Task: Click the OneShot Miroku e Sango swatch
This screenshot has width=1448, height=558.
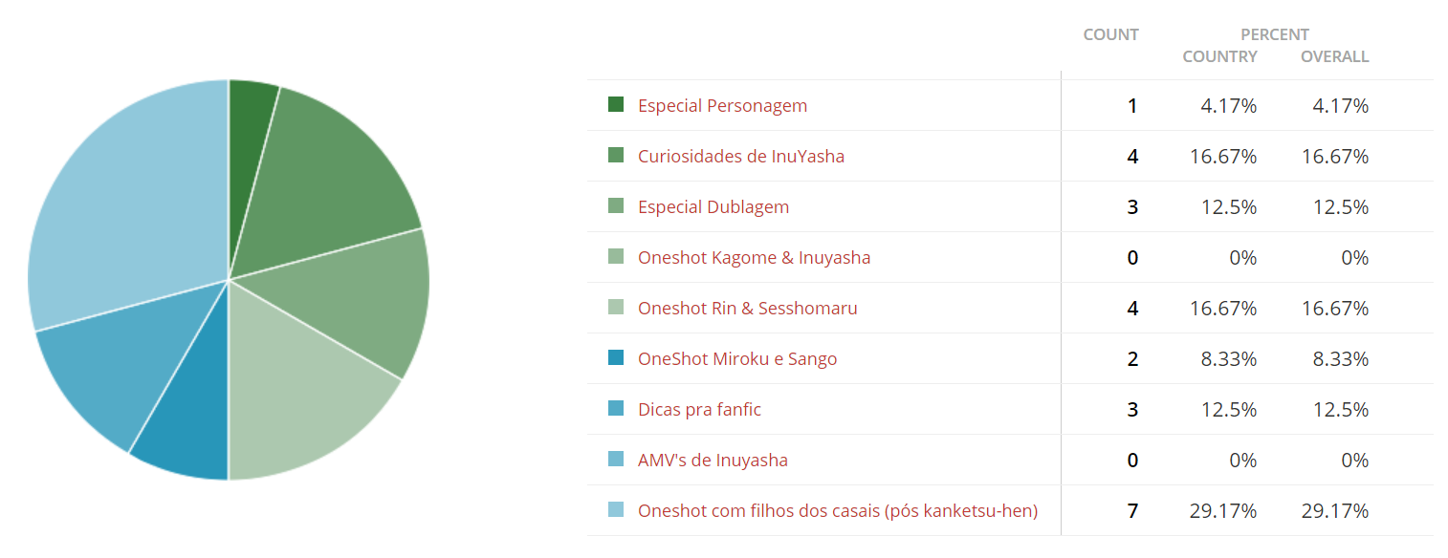Action: pos(616,357)
